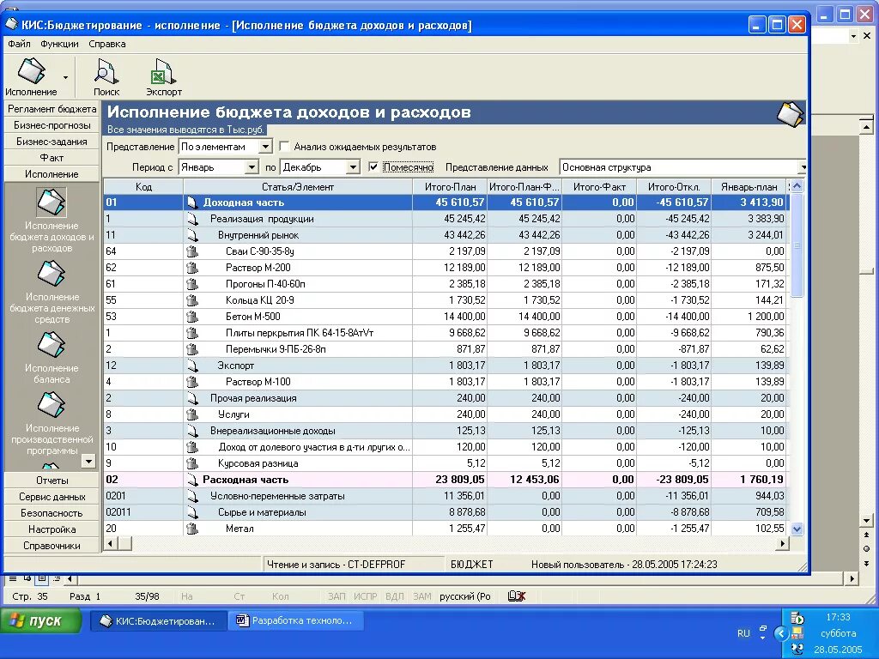
Task: Click the Итого-Факт column header
Action: point(599,186)
